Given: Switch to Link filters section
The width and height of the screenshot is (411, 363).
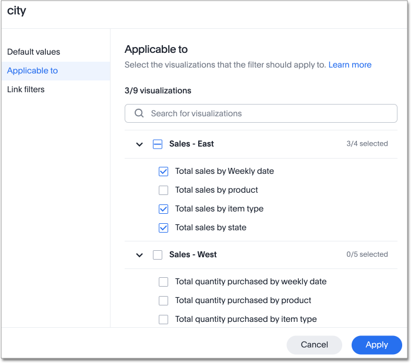Looking at the screenshot, I should coord(26,89).
